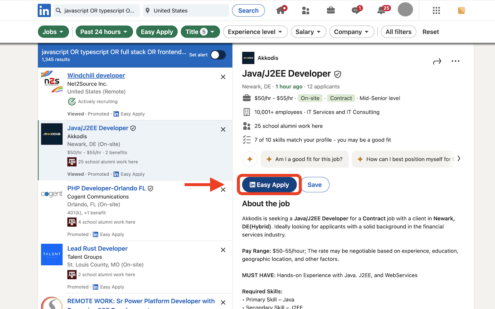Image resolution: width=495 pixels, height=309 pixels.
Task: Open the Jobs briefcase icon
Action: tap(331, 10)
